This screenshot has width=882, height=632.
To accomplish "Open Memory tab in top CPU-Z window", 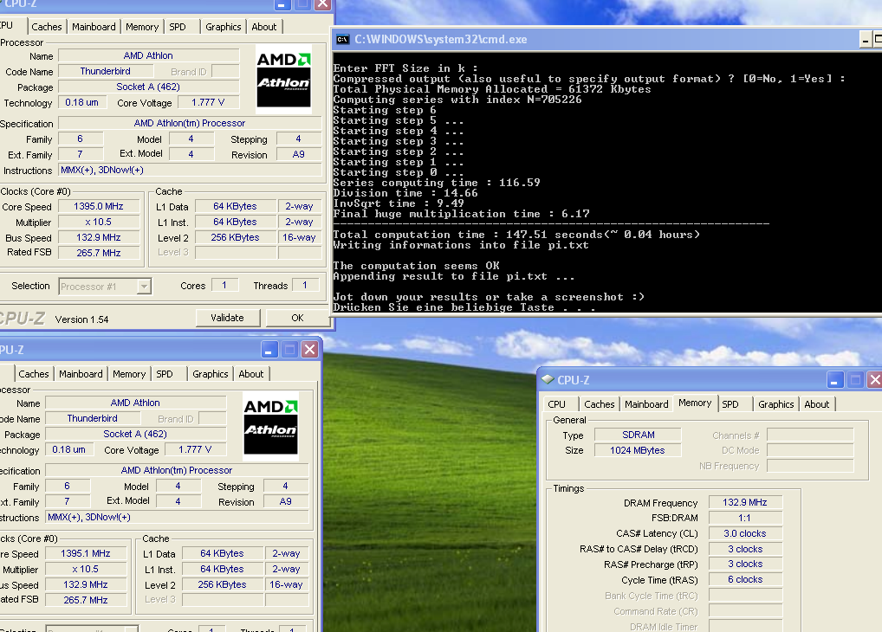I will [x=142, y=27].
